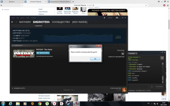Open friend name dropdown arrow in chat
The height and width of the screenshot is (106, 170).
click(140, 57)
